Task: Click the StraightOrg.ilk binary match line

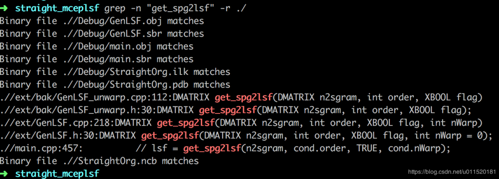Action: [x=115, y=72]
